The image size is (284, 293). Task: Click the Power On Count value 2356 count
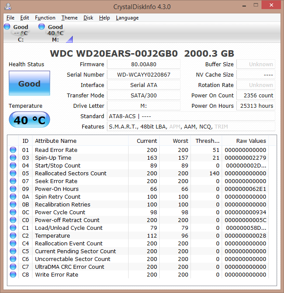[256, 96]
